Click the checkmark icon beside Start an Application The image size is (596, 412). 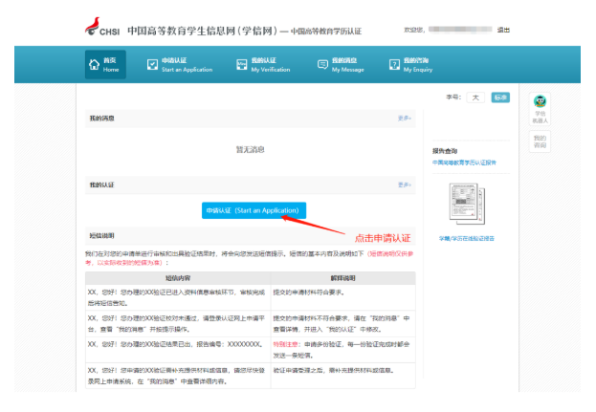(x=152, y=65)
